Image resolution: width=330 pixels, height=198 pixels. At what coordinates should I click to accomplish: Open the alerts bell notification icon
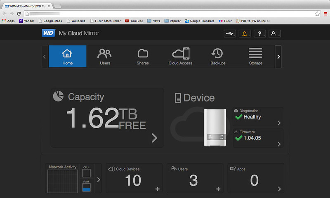pos(245,34)
